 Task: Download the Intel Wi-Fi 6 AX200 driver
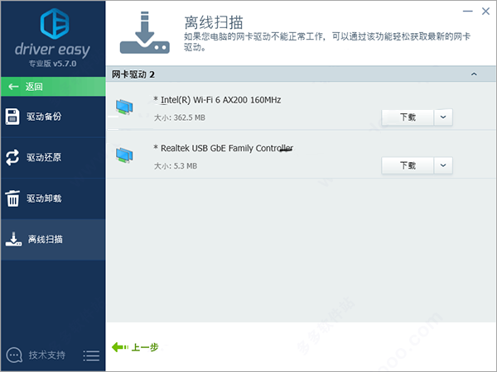click(x=408, y=117)
